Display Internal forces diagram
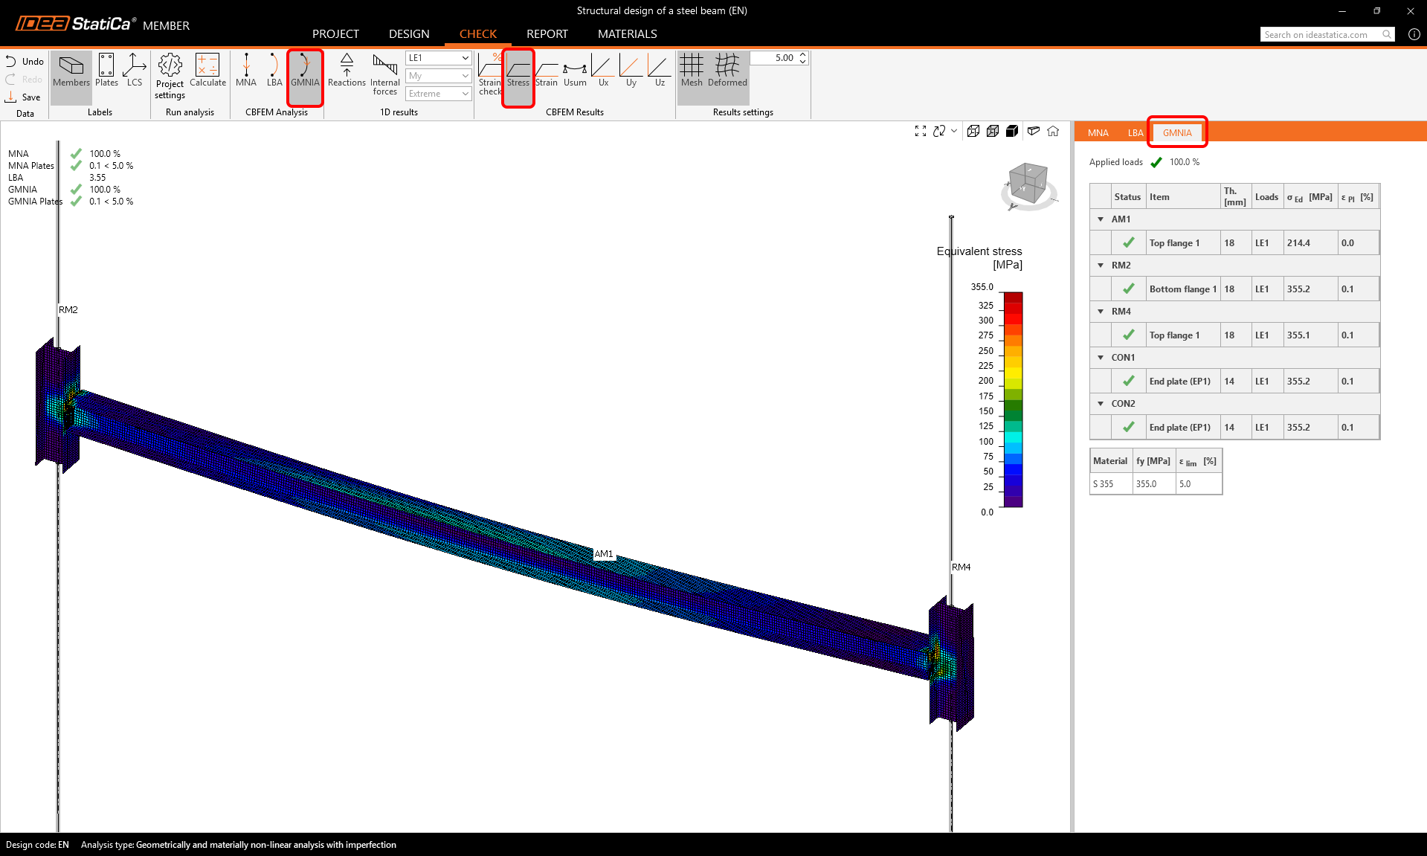The height and width of the screenshot is (856, 1427). pyautogui.click(x=384, y=74)
